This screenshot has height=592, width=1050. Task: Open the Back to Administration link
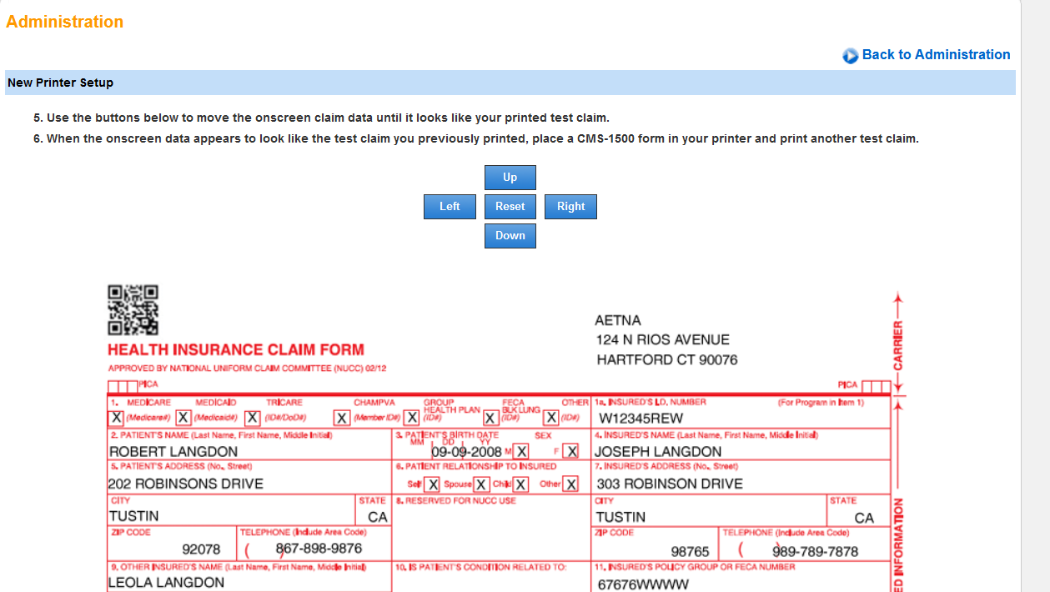[936, 55]
